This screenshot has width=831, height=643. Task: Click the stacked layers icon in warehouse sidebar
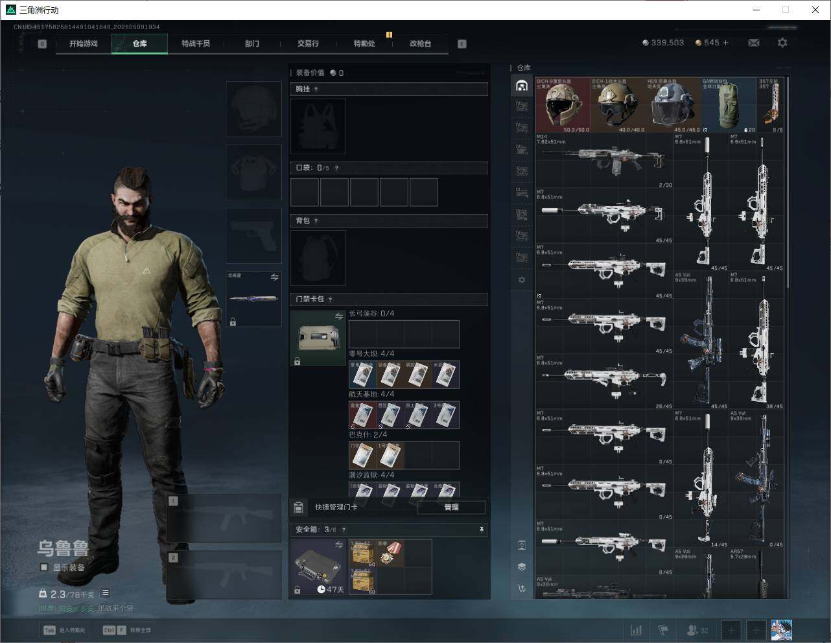tap(522, 567)
